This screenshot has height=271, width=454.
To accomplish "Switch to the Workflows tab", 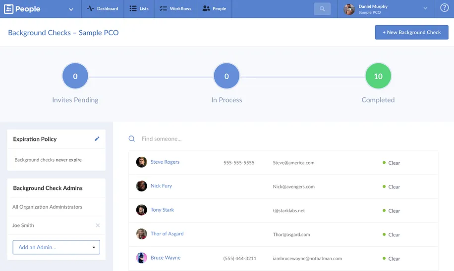I will pyautogui.click(x=175, y=9).
